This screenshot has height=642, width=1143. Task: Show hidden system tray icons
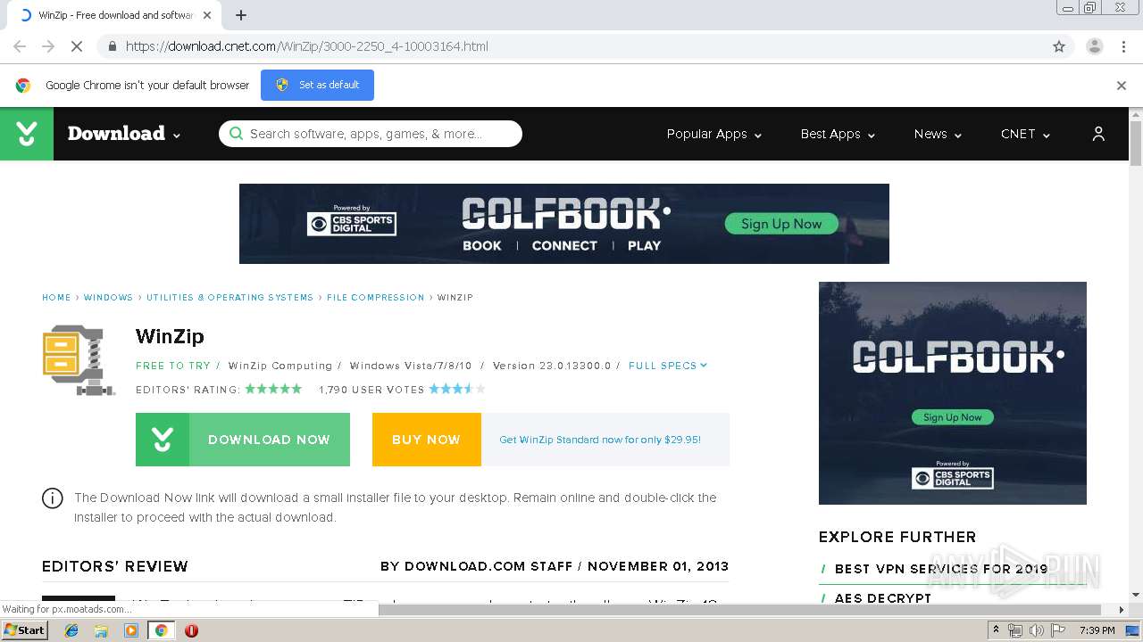997,630
